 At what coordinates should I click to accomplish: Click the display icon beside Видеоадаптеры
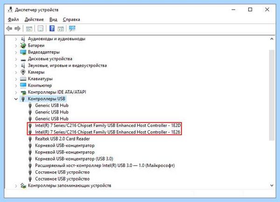pos(23,52)
